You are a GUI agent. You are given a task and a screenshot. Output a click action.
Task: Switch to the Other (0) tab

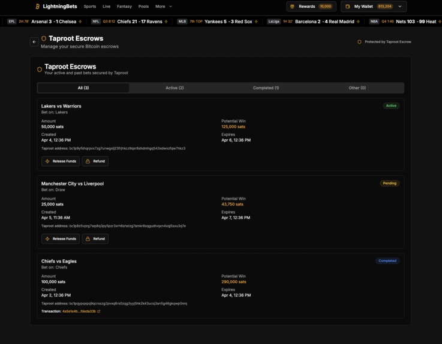357,88
